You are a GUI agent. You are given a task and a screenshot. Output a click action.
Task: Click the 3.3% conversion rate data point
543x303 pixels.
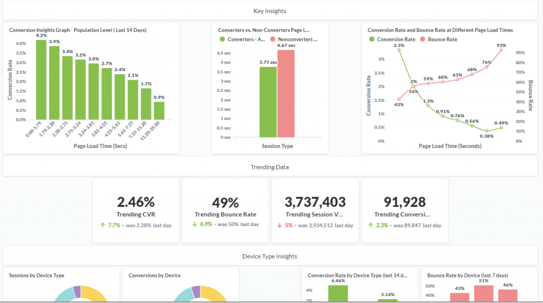pyautogui.click(x=399, y=50)
